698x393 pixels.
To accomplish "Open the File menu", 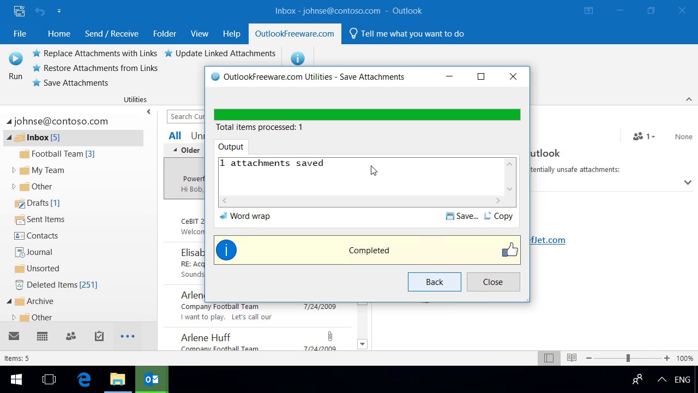I will [20, 34].
